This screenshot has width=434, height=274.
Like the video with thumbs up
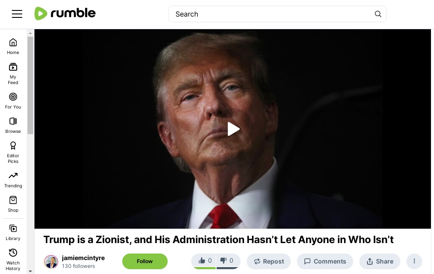point(204,261)
